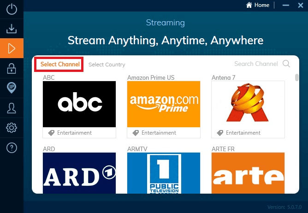This screenshot has width=308, height=213.
Task: Open the ARTE FR channel thumbnail
Action: 248,173
